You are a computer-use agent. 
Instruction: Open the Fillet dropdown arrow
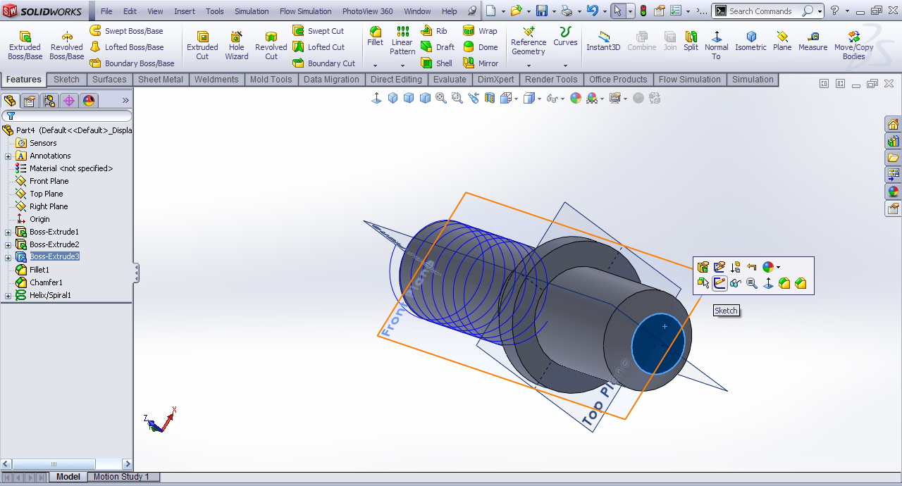coord(375,66)
